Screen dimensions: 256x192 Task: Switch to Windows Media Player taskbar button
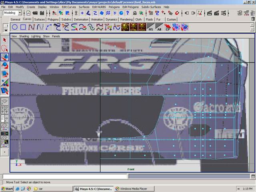click(130, 188)
